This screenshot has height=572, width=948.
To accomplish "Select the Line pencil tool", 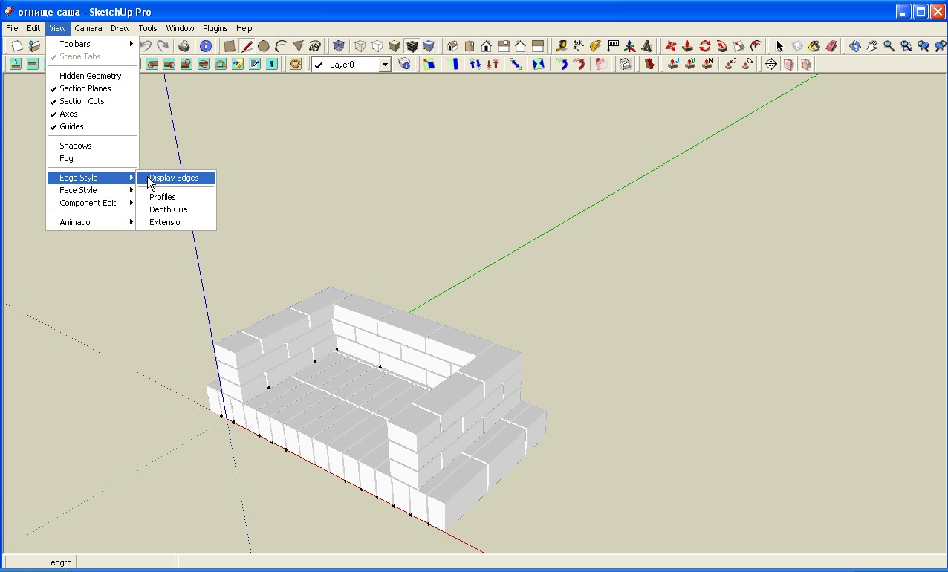I will (247, 46).
